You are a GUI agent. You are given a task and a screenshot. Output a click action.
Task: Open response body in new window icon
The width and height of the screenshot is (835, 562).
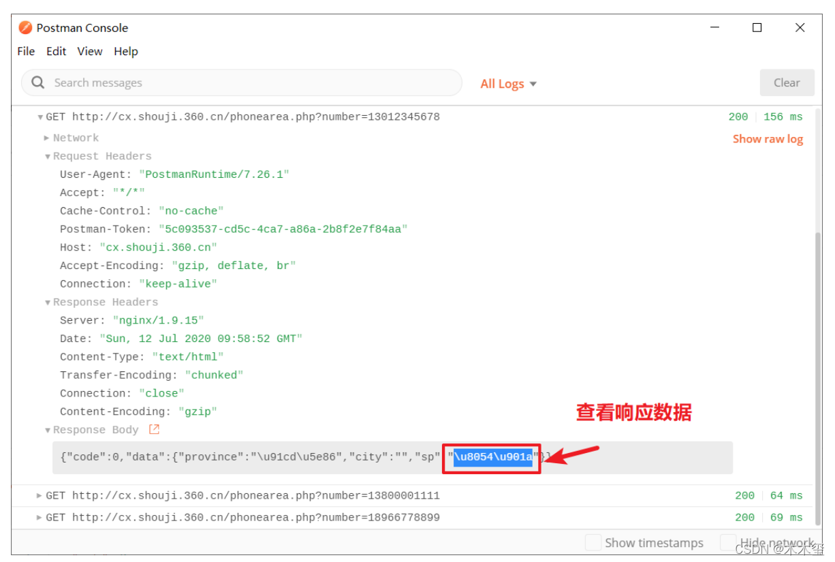(154, 429)
